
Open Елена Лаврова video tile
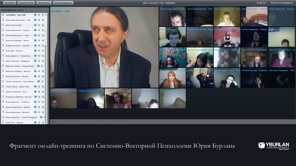(254, 37)
